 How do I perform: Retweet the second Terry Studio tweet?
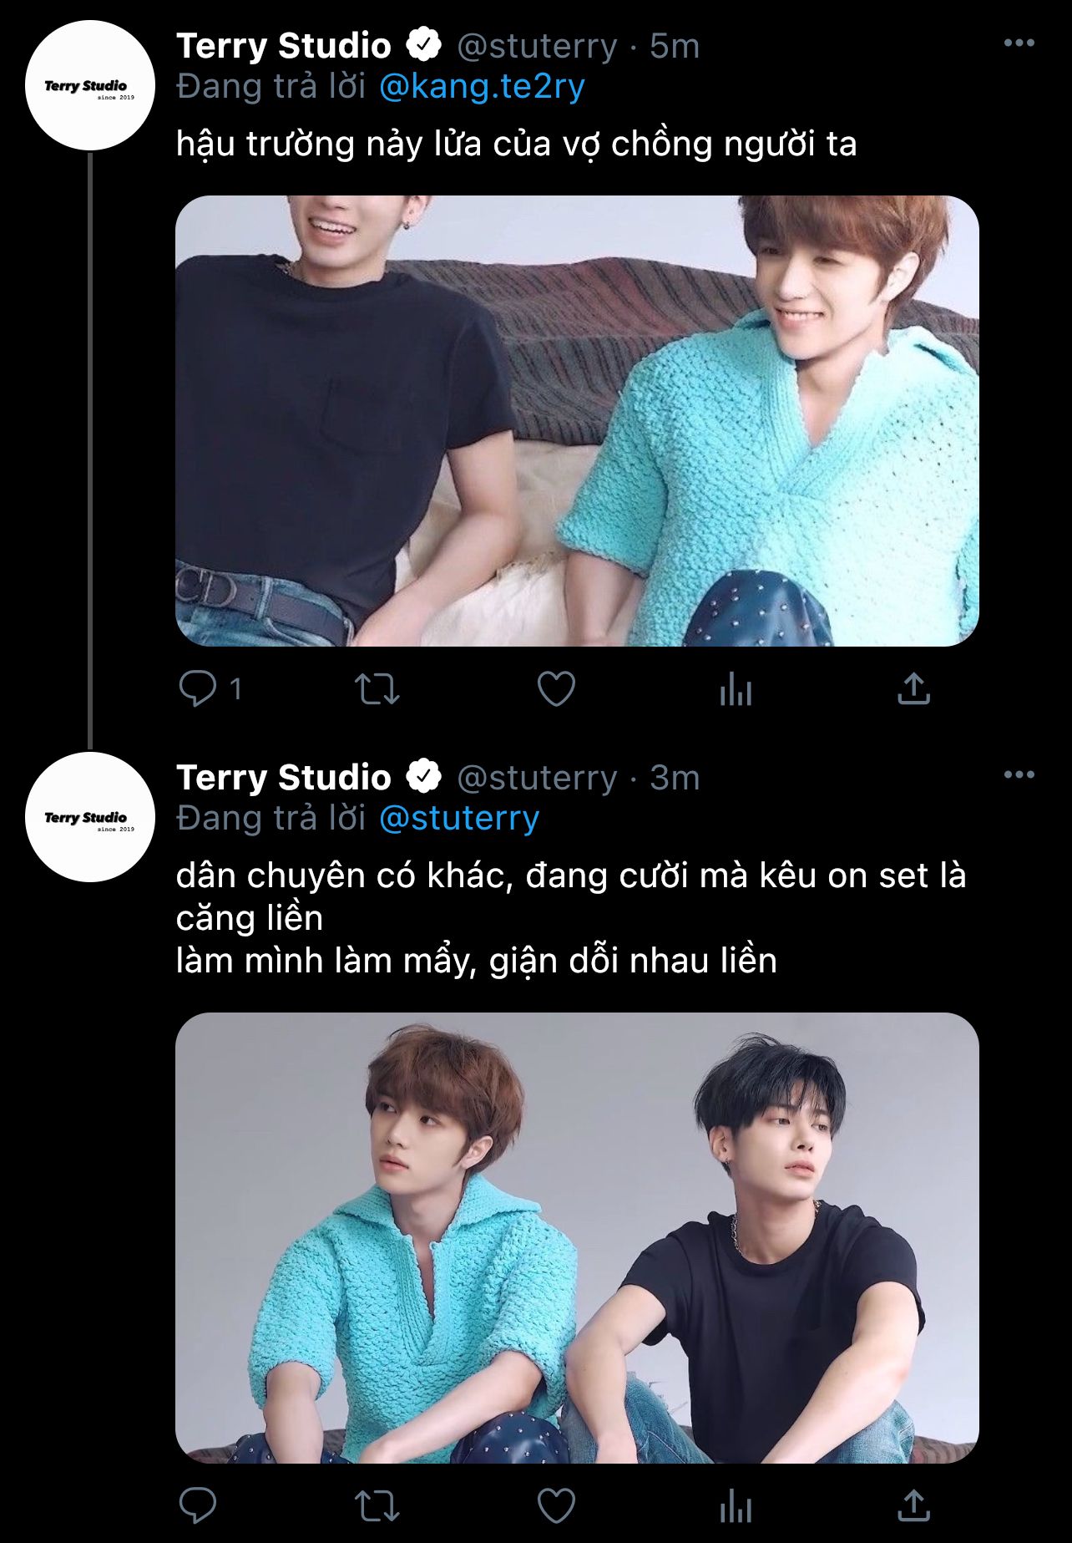pos(377,1506)
